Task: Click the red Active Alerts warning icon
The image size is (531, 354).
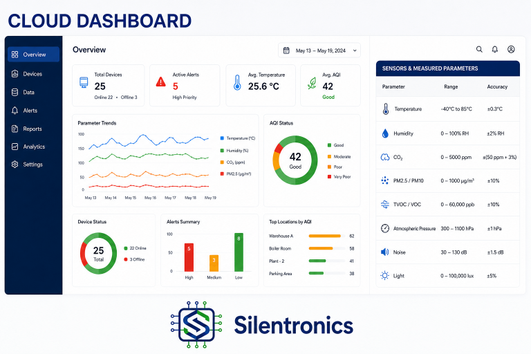Action: pyautogui.click(x=160, y=82)
